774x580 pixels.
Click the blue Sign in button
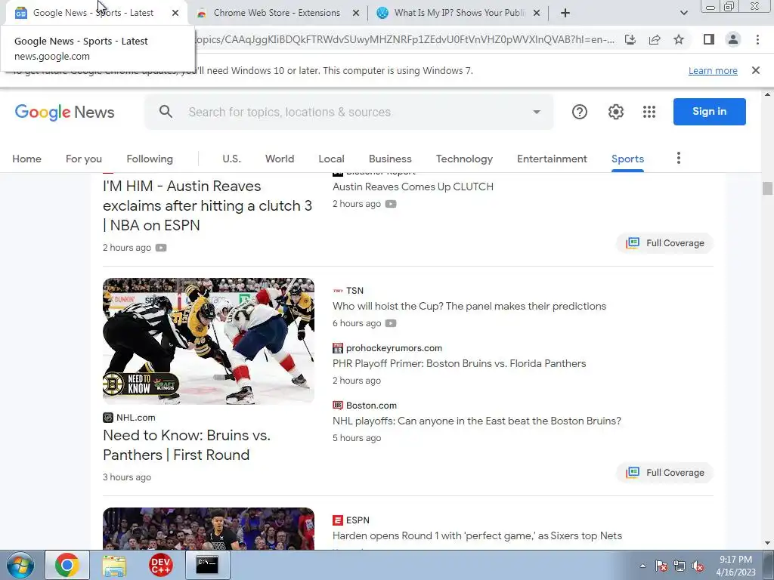pos(709,112)
